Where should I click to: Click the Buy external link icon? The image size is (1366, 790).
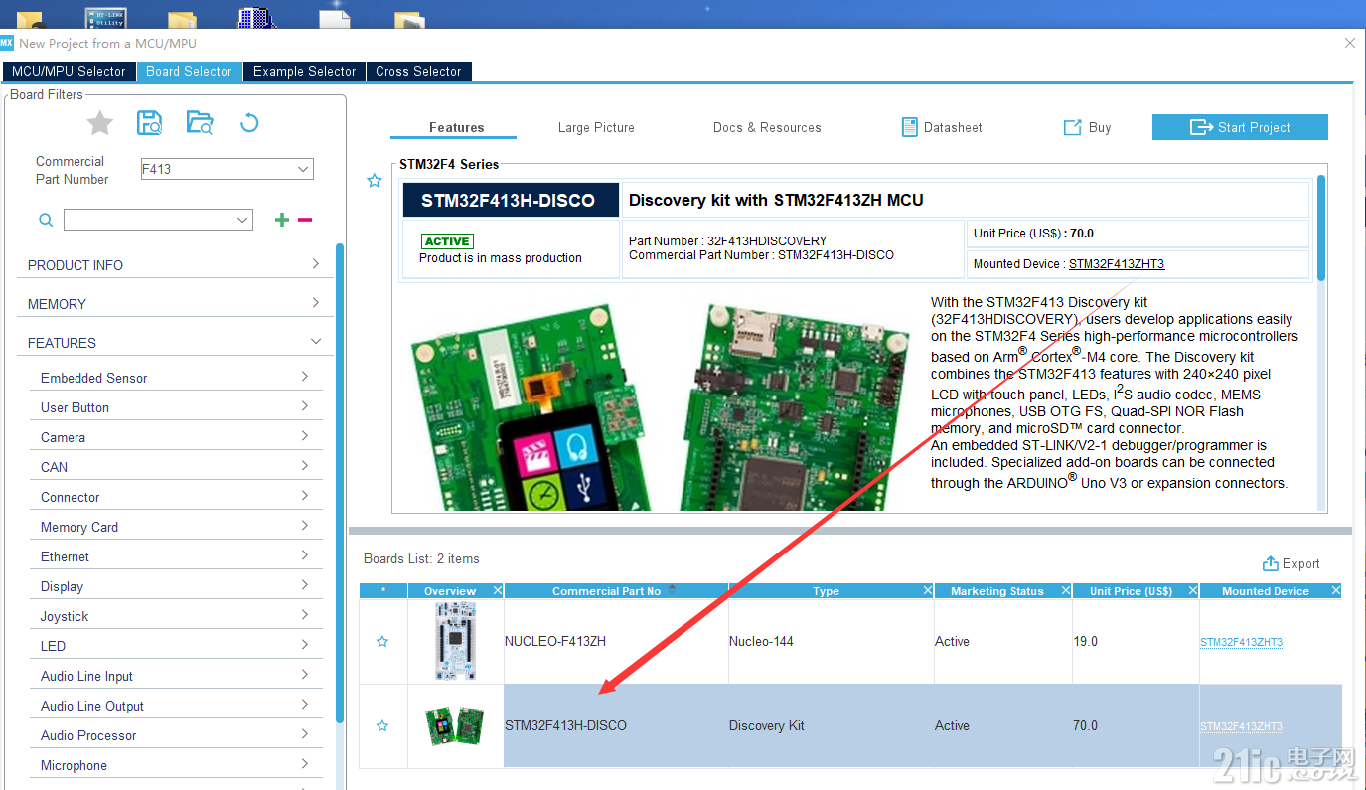pyautogui.click(x=1073, y=127)
